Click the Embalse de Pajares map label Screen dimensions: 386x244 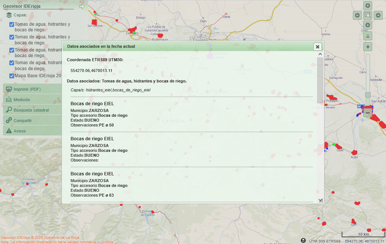[x=148, y=213]
